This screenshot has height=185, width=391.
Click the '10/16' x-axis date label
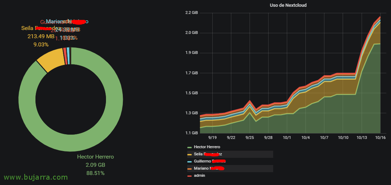(380, 137)
